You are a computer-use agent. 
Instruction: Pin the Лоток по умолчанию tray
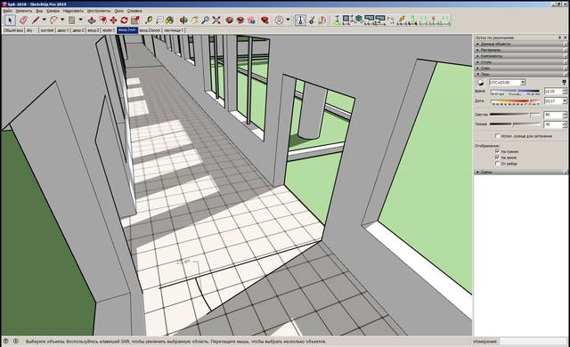(559, 37)
